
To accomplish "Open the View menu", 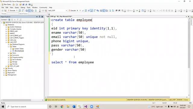I will [11, 8].
